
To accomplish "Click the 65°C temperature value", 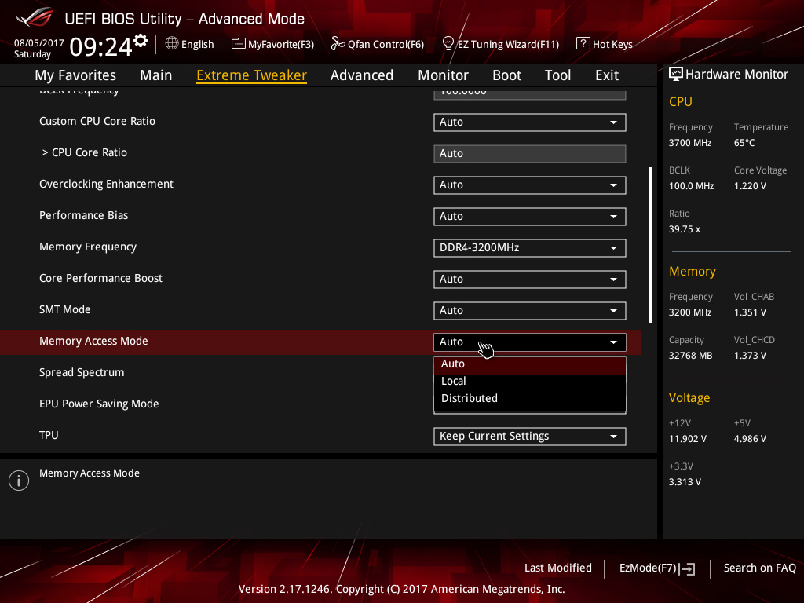I will pos(744,143).
